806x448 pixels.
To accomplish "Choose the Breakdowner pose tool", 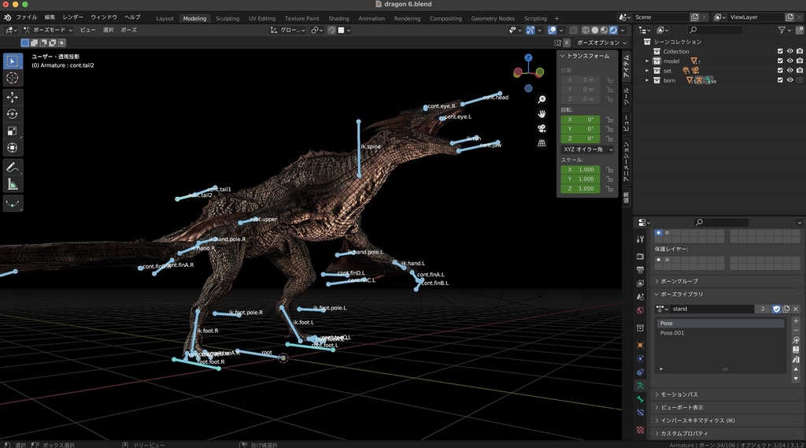I will coord(13,204).
